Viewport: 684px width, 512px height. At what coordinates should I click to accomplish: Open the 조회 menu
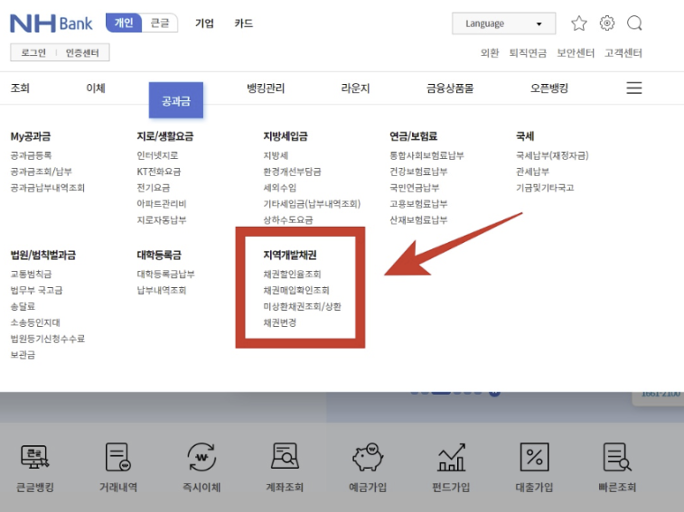point(20,88)
